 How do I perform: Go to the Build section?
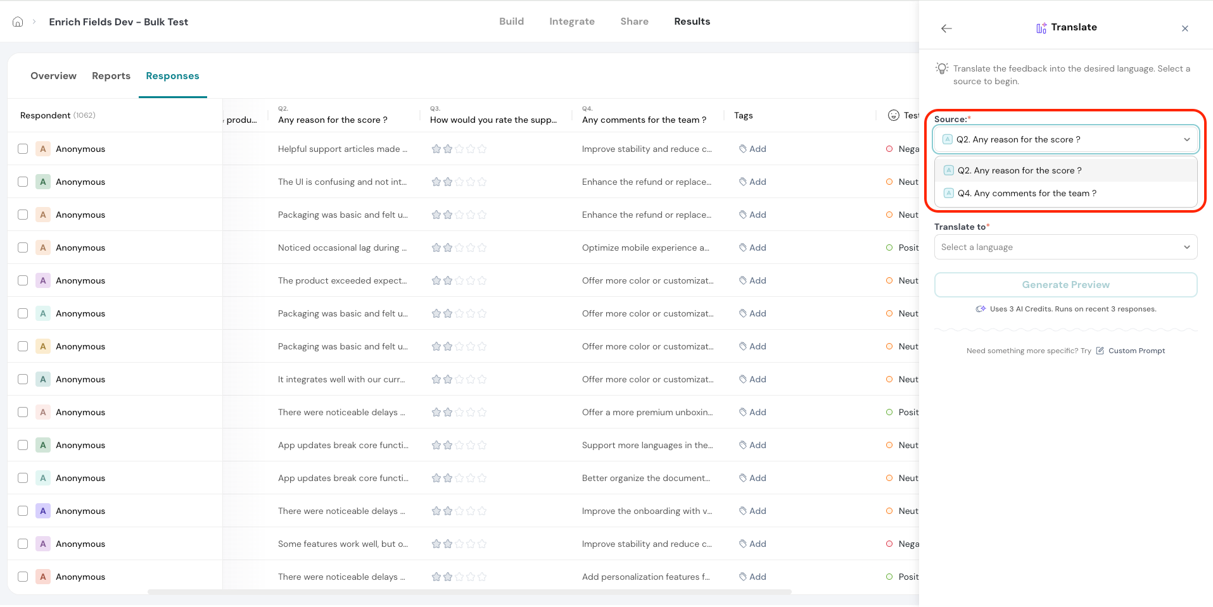(511, 22)
